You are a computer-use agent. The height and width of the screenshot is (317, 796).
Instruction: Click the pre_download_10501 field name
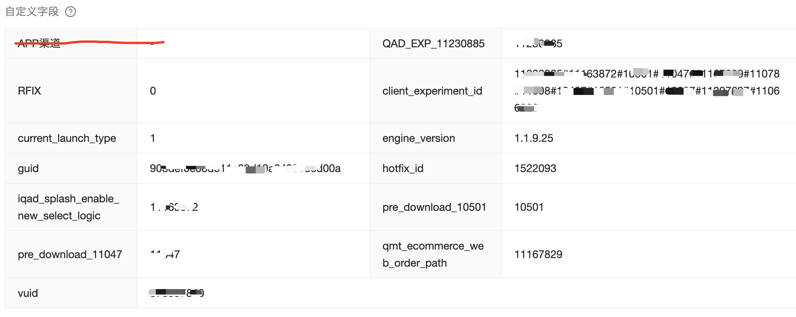pyautogui.click(x=434, y=207)
